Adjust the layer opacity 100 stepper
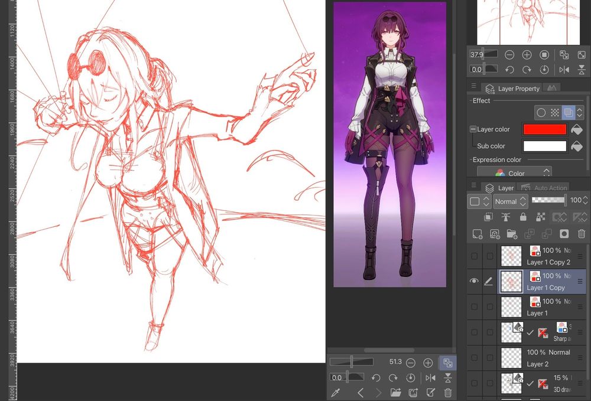 (x=585, y=201)
